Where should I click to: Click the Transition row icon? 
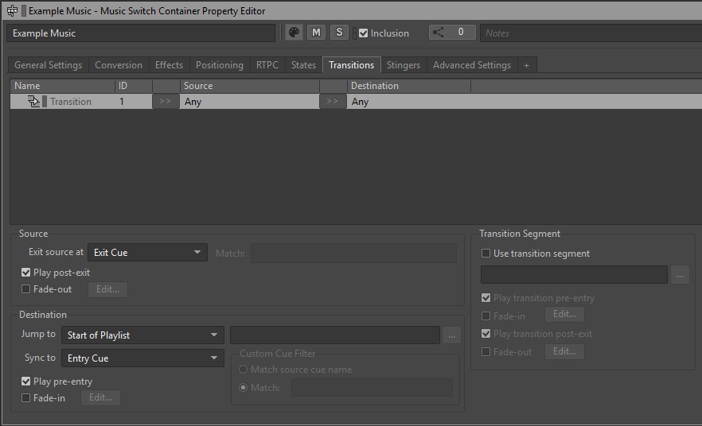[33, 102]
